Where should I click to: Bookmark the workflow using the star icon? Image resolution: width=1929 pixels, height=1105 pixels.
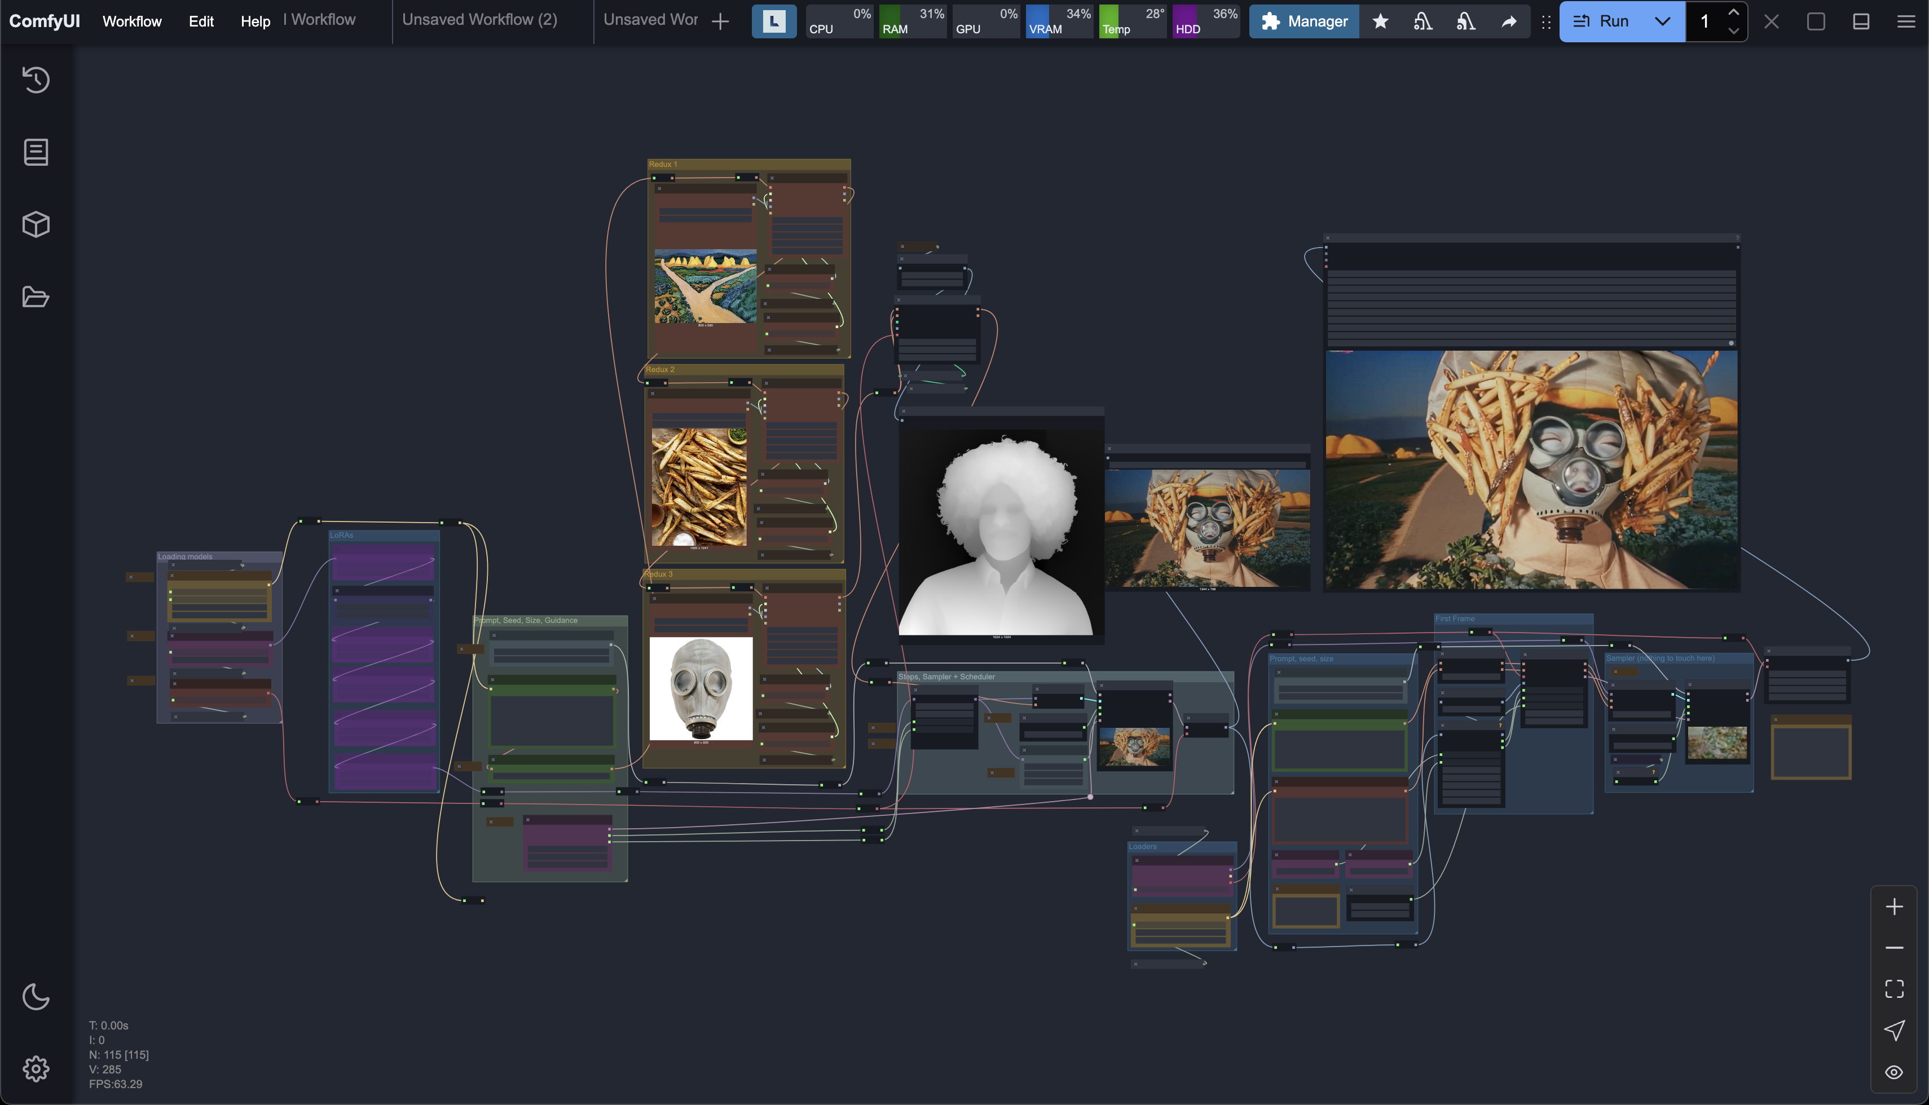point(1380,21)
